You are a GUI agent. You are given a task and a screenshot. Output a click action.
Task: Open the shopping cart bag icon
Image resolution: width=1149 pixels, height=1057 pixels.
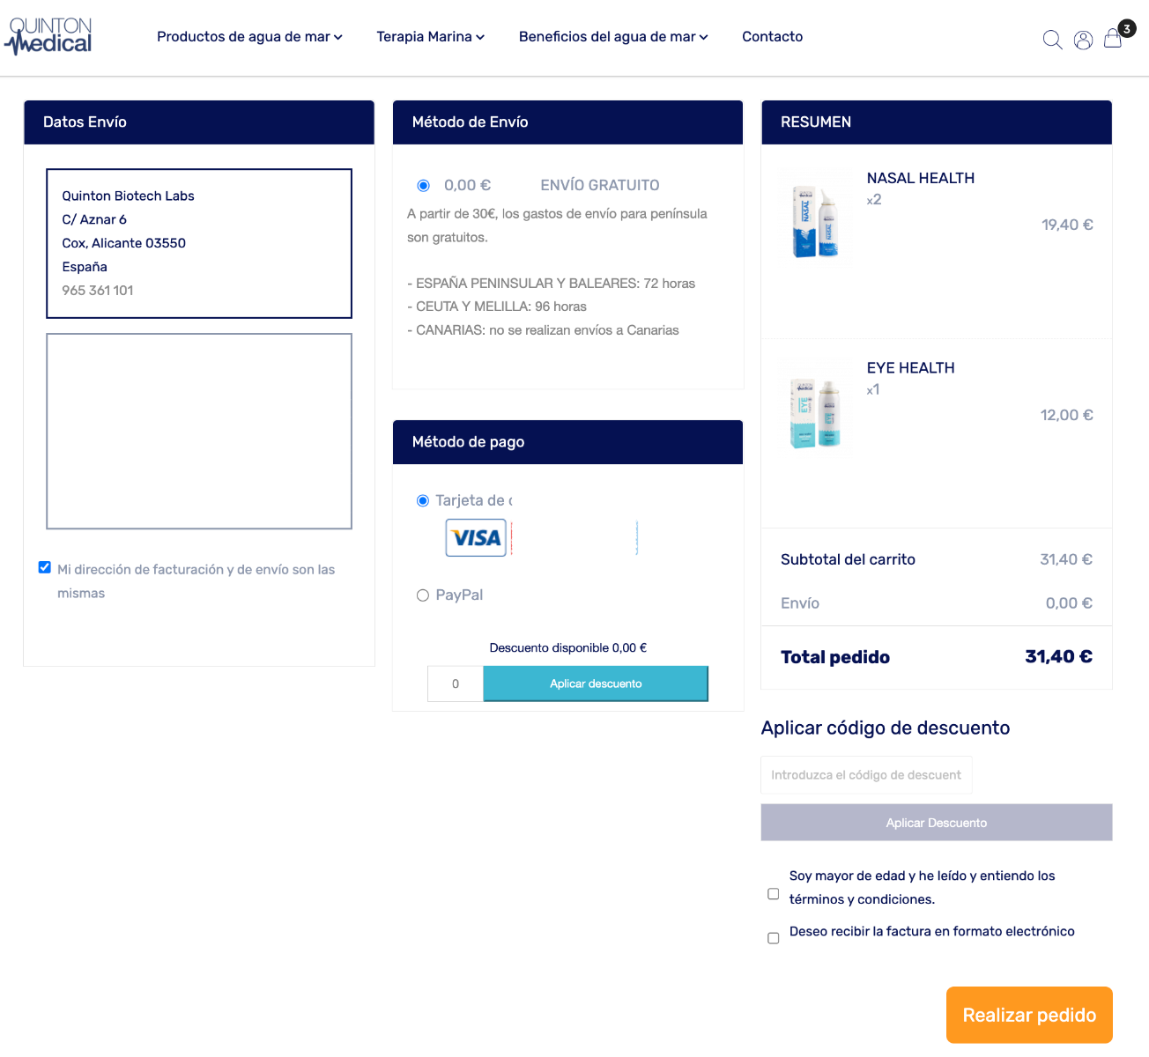tap(1113, 39)
